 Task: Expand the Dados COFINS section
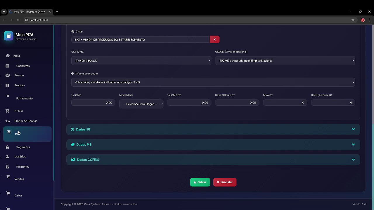click(213, 160)
